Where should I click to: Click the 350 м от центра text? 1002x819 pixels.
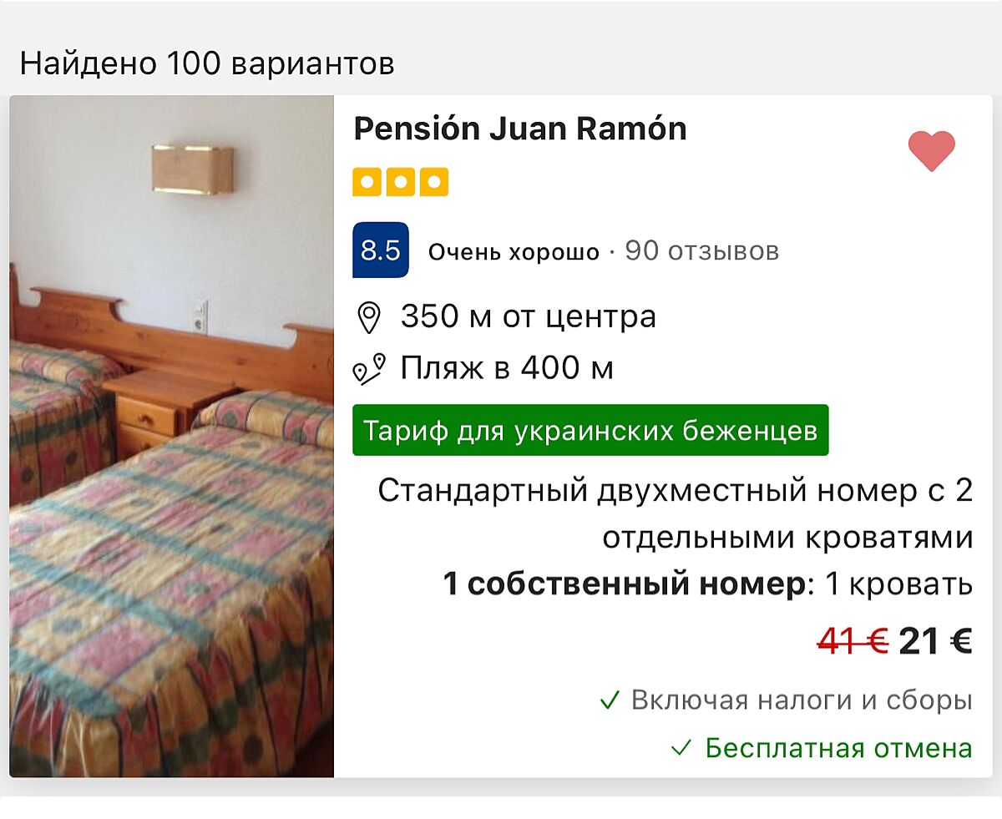(x=528, y=317)
